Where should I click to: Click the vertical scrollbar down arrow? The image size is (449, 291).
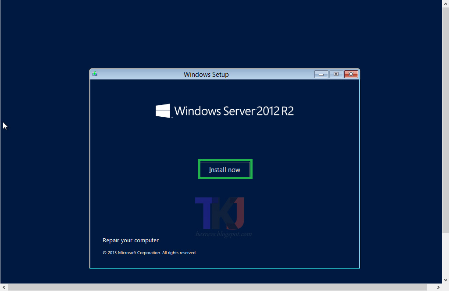pyautogui.click(x=445, y=280)
